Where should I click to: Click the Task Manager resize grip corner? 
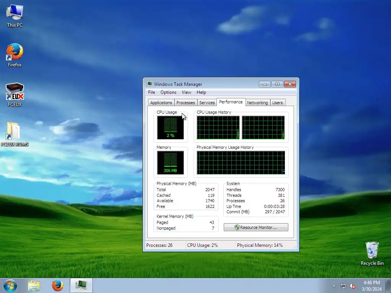click(x=294, y=247)
